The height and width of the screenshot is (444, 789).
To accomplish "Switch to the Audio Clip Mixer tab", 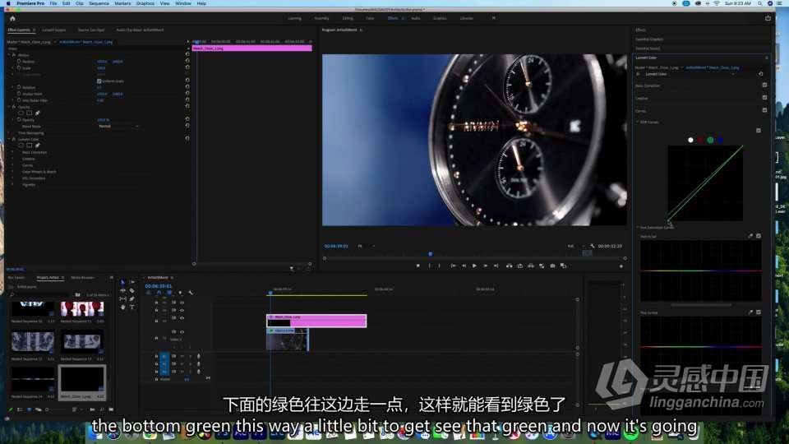I will 140,30.
